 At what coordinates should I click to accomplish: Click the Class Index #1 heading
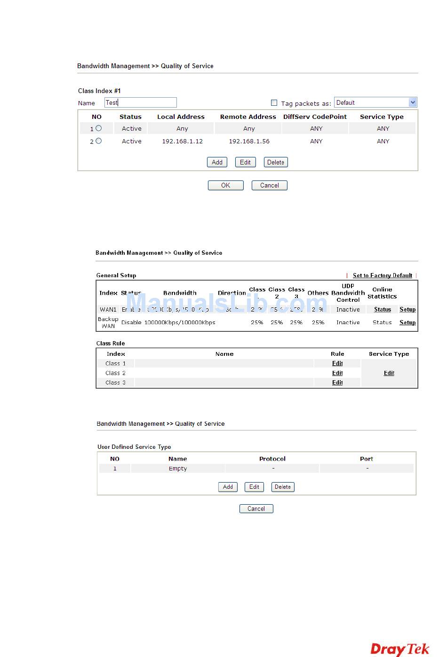pyautogui.click(x=99, y=91)
